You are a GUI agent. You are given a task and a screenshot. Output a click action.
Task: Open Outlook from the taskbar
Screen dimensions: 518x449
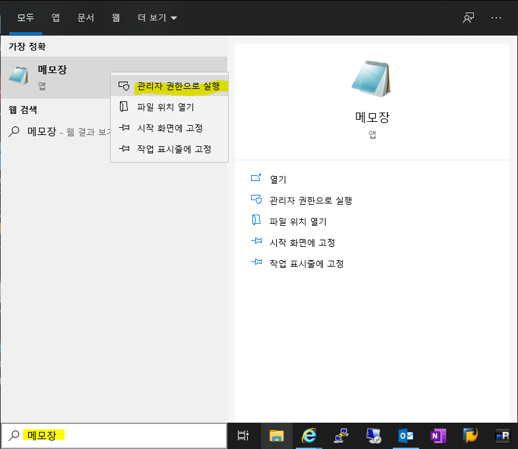pyautogui.click(x=406, y=435)
